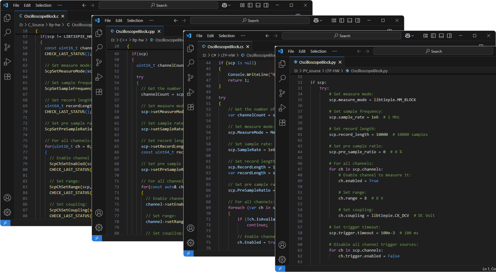Viewport: 496px width, 272px height.
Task: Open Extensions view in the OscilloscopeBlock.cs window
Action: tap(191, 107)
